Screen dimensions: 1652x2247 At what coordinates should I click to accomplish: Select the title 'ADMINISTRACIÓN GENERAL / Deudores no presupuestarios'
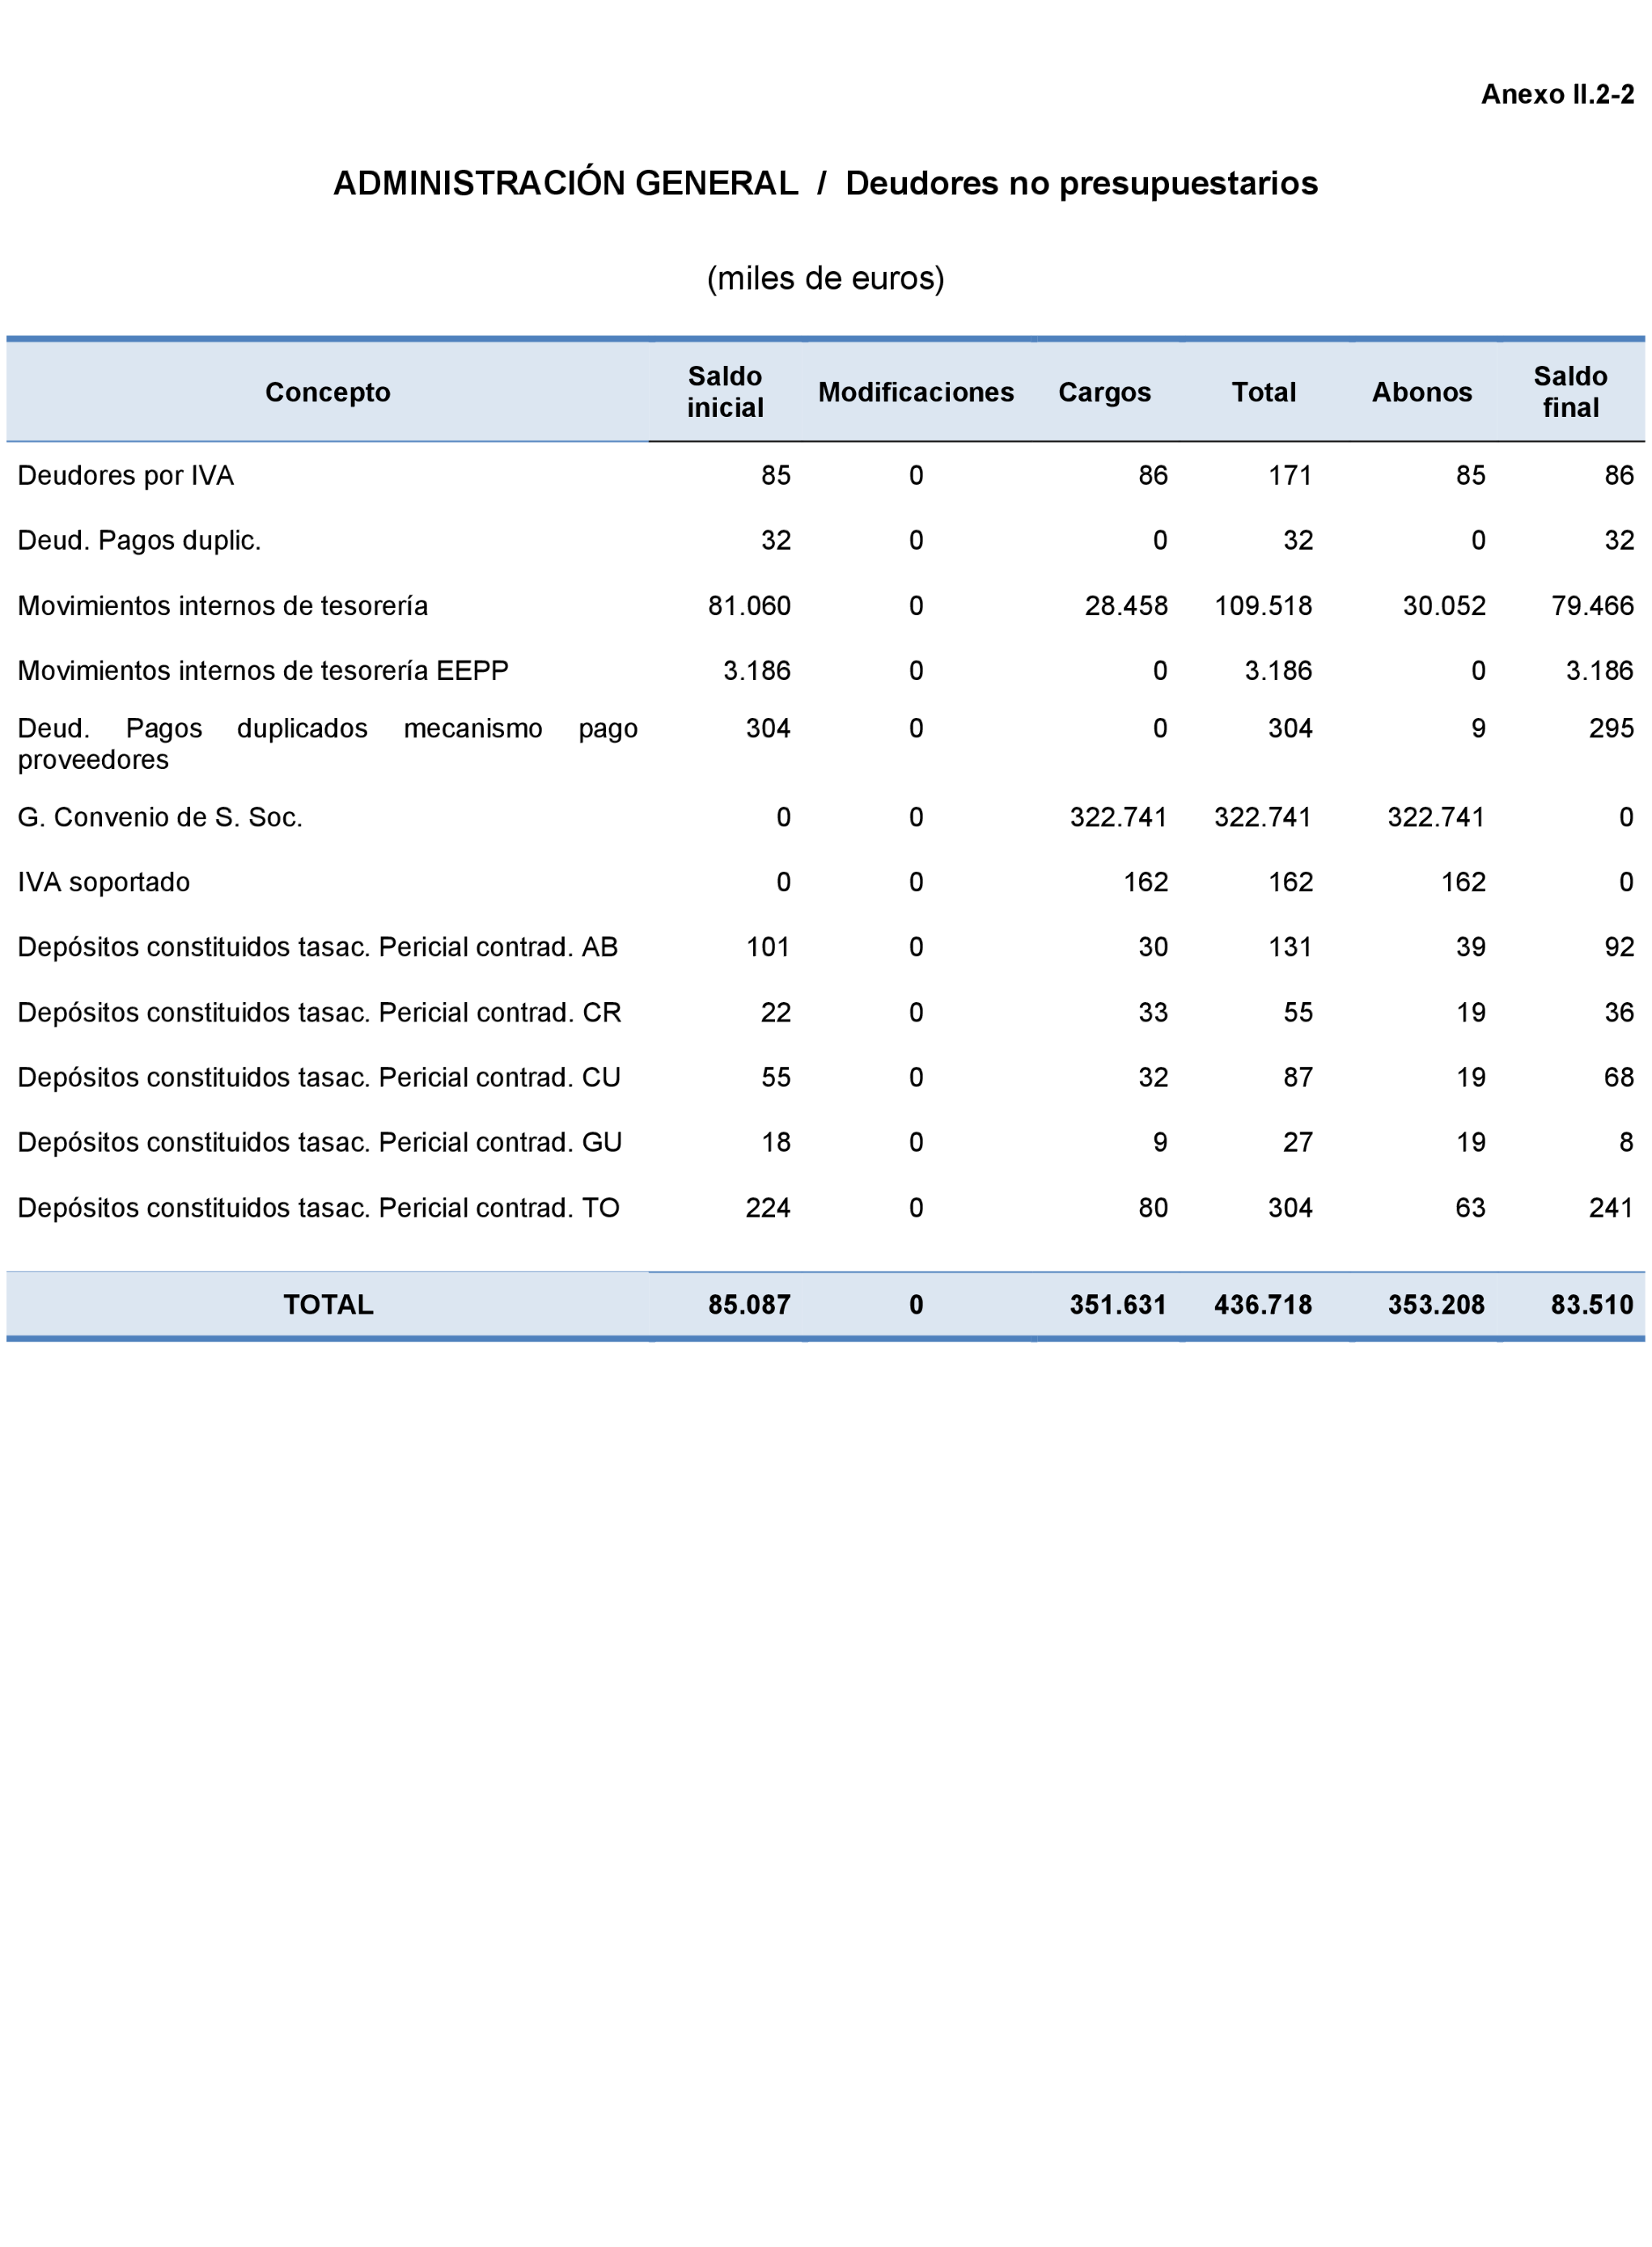tap(825, 183)
